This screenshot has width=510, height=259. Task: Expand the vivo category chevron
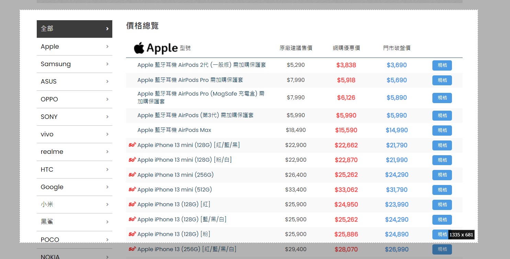pos(107,134)
